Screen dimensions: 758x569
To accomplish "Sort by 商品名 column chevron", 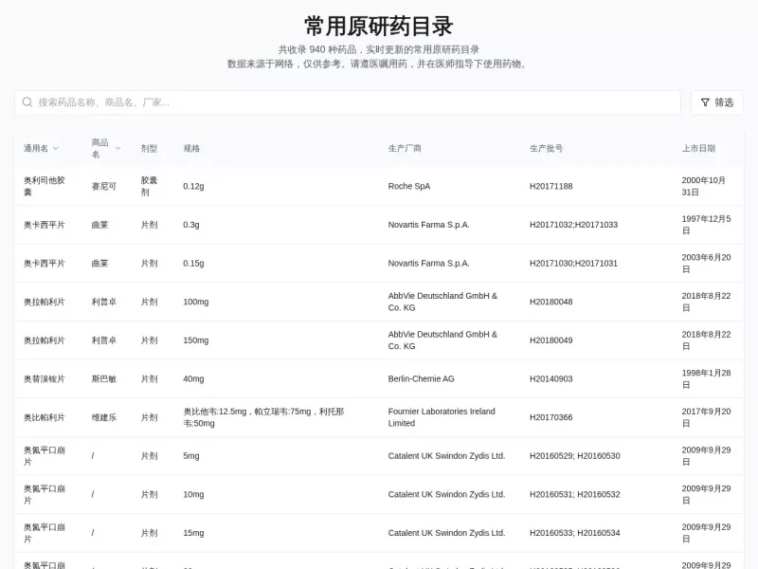I will click(117, 149).
